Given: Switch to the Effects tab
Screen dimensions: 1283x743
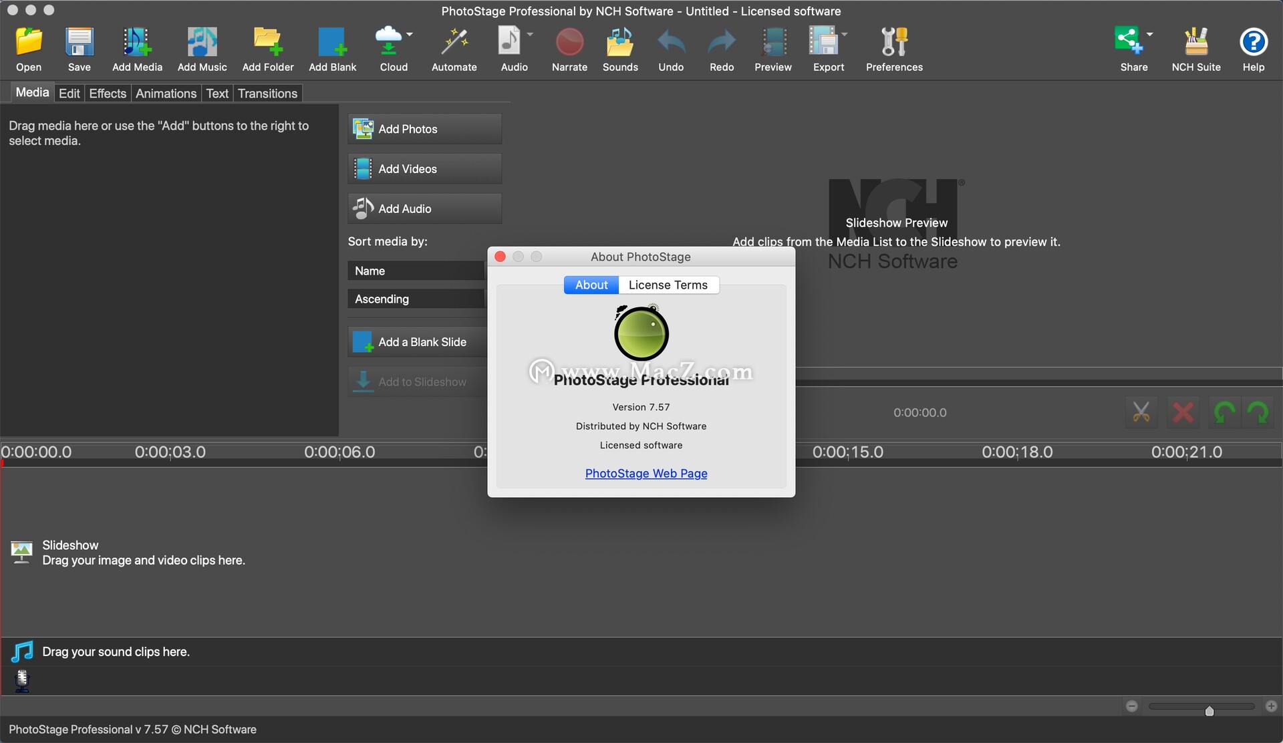Looking at the screenshot, I should 108,93.
